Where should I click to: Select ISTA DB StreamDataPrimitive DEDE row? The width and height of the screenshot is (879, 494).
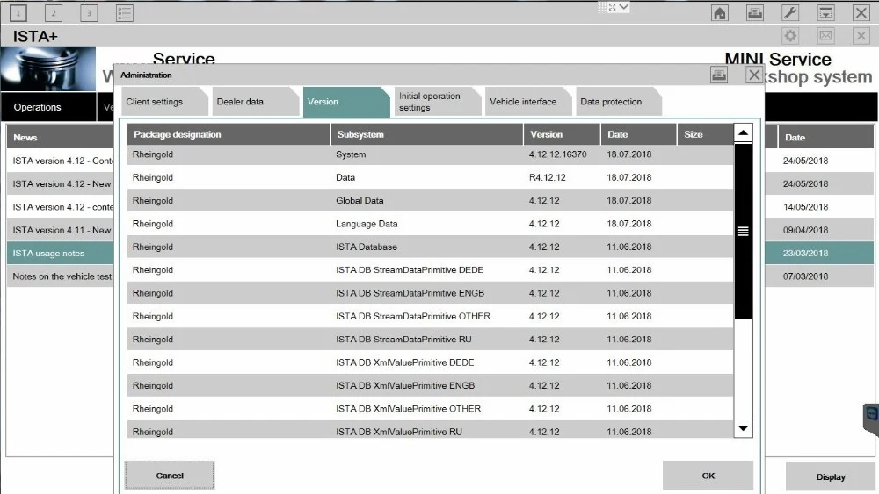pos(430,269)
